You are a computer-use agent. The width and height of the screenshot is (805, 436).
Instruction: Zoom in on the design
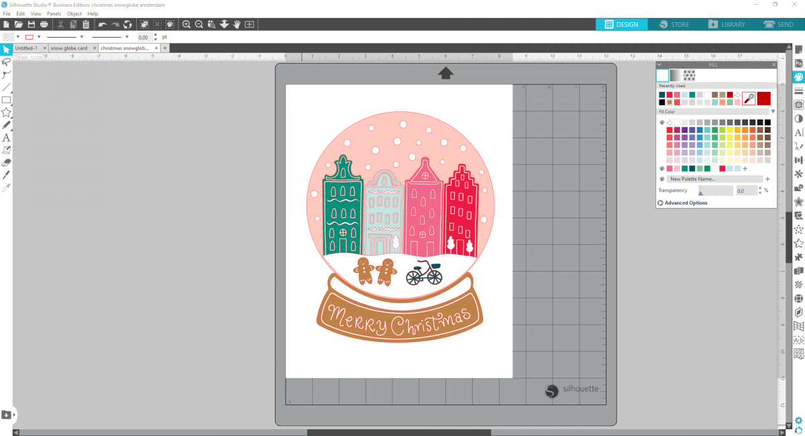click(186, 24)
